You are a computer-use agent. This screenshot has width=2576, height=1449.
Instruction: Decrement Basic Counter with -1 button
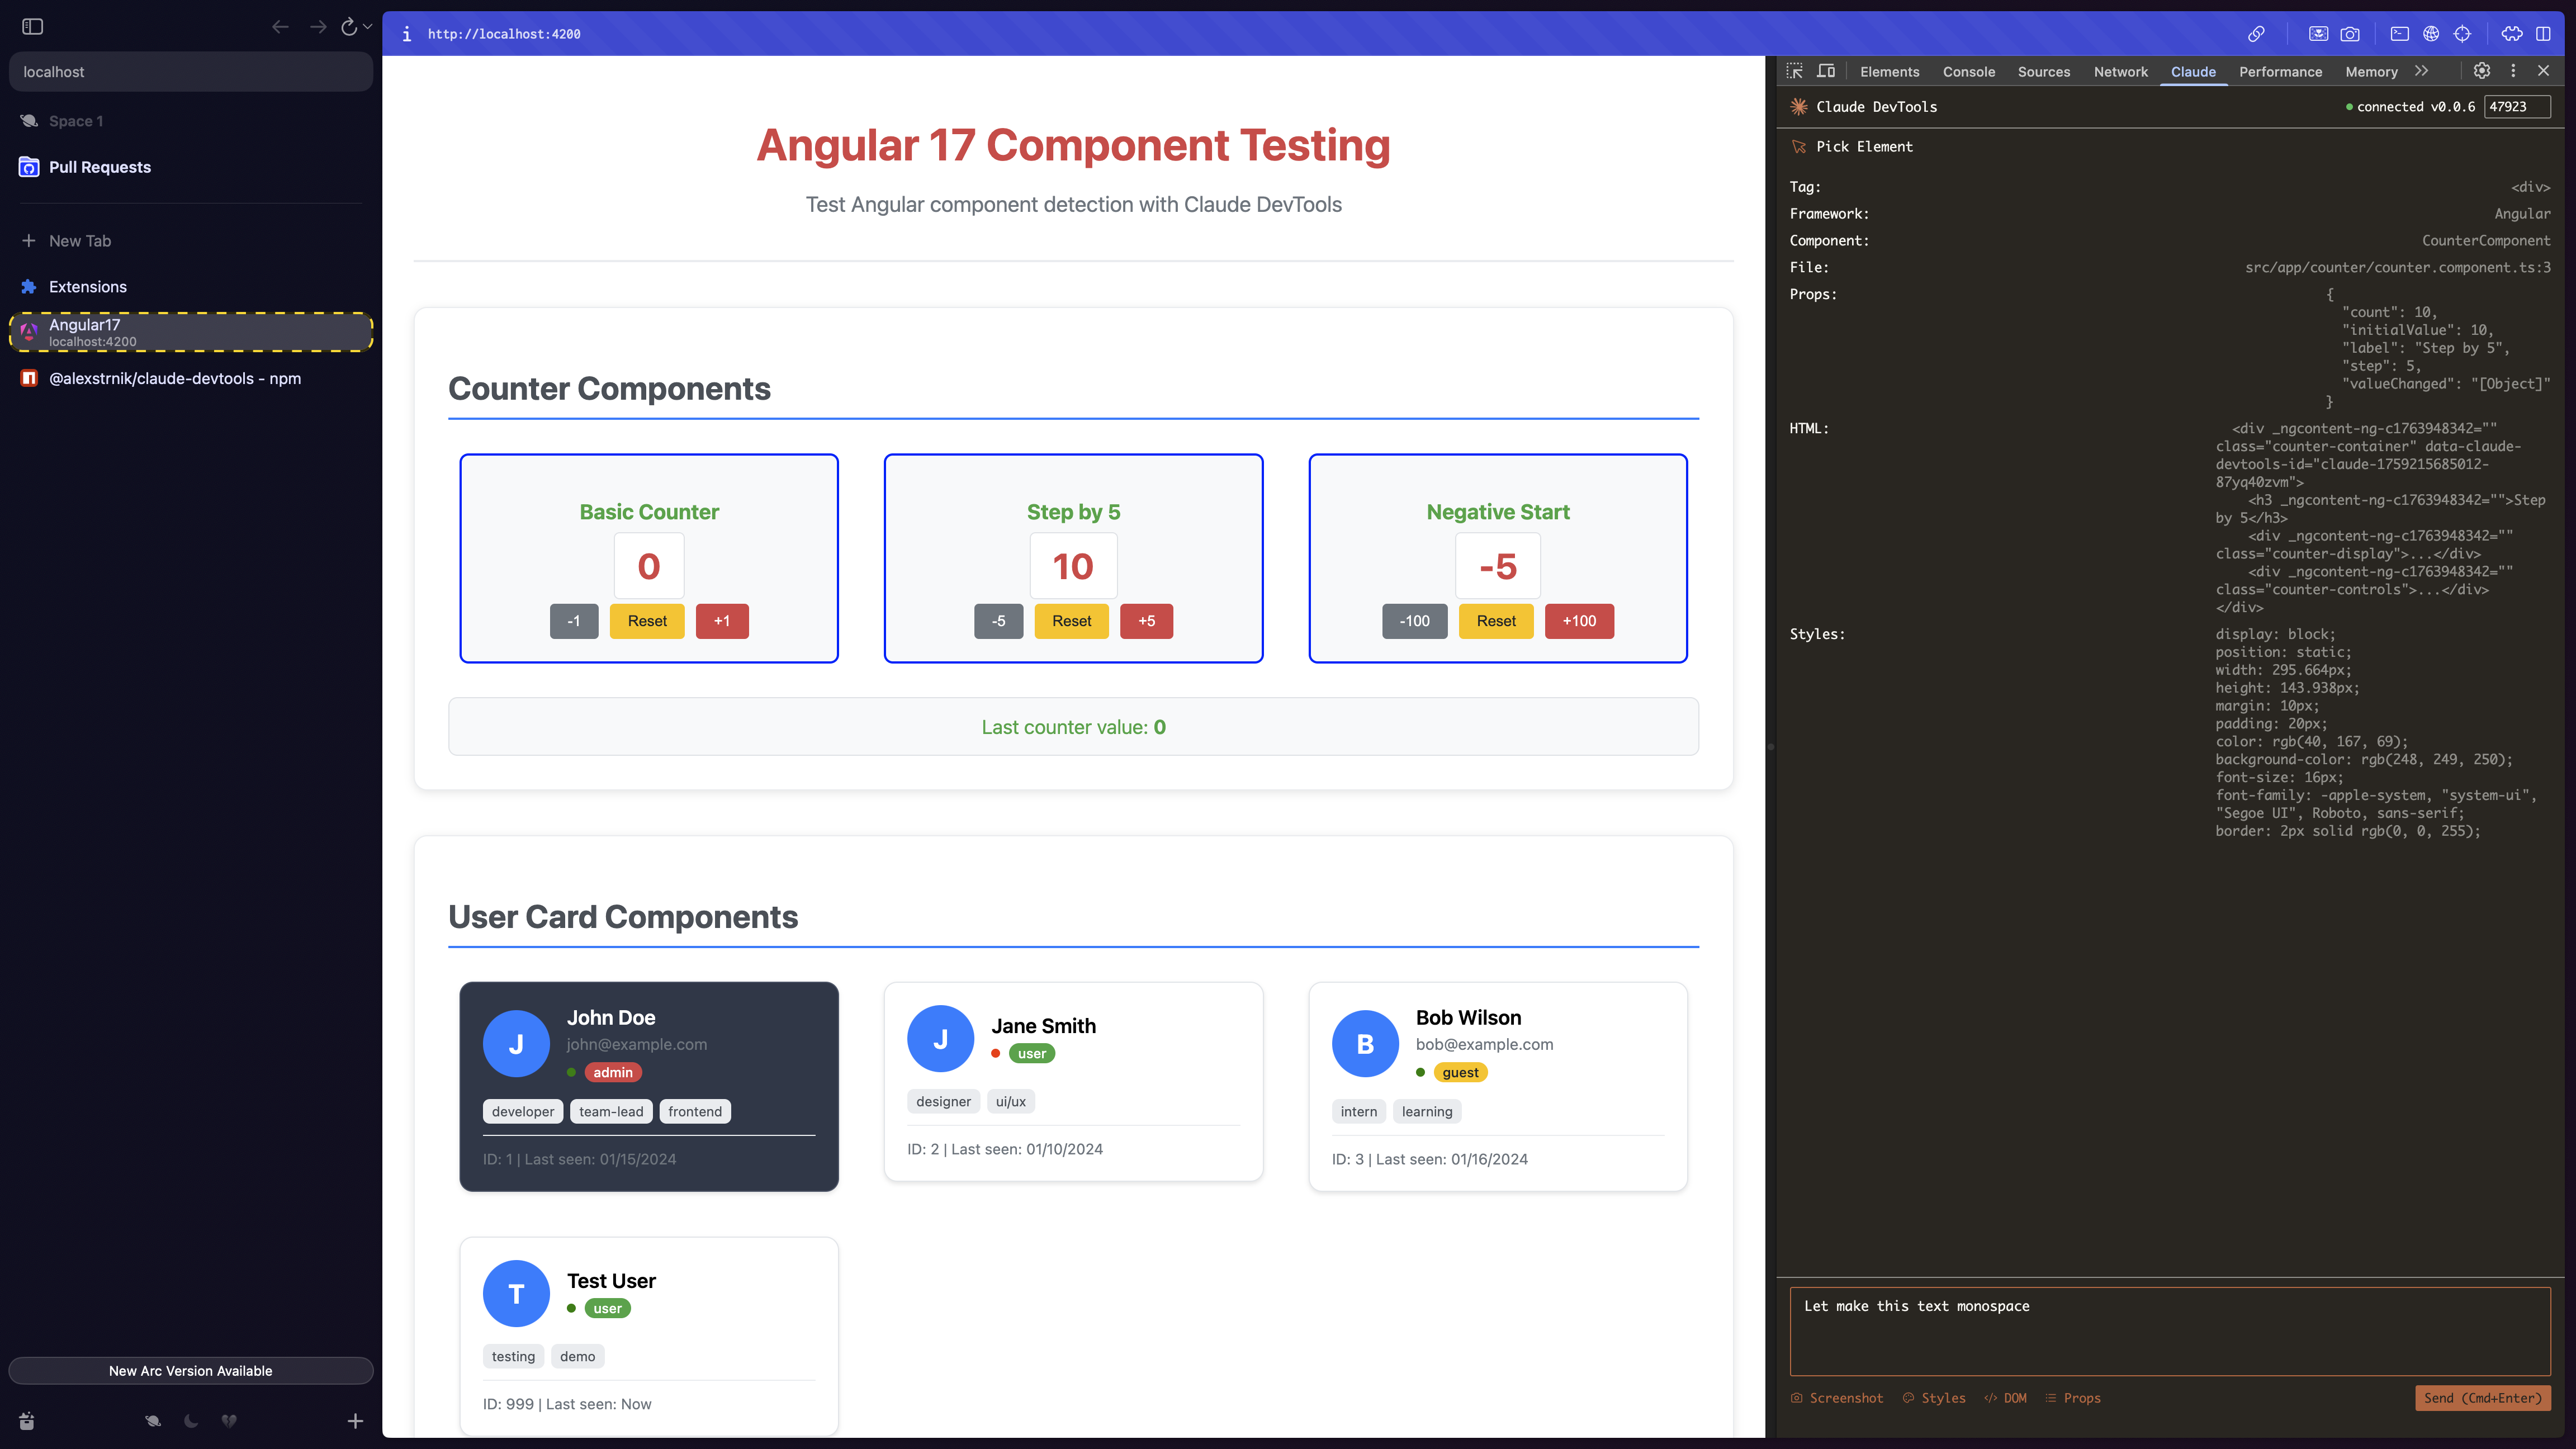click(574, 621)
